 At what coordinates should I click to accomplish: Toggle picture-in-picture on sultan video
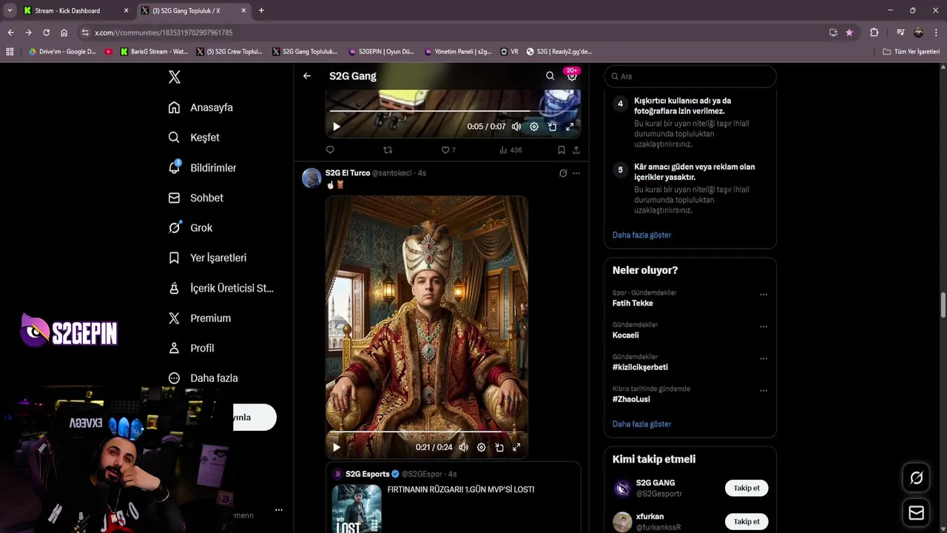point(499,447)
